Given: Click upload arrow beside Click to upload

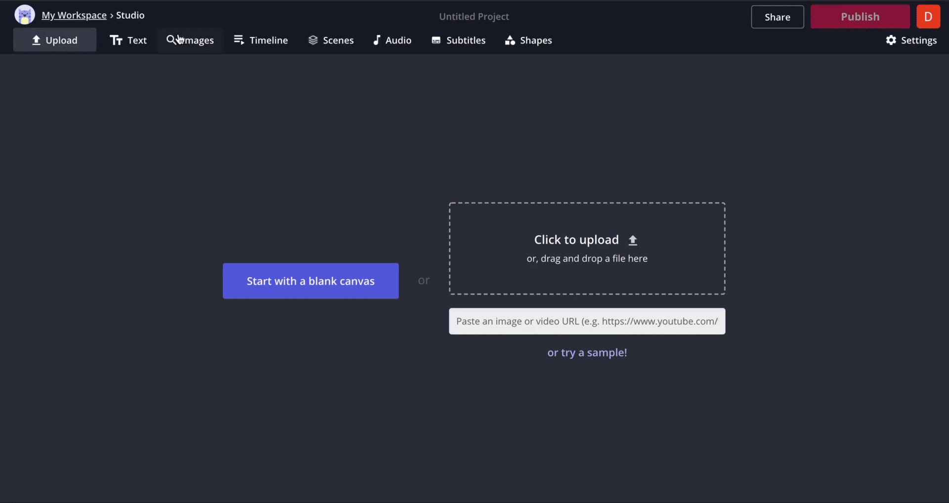Looking at the screenshot, I should 633,240.
